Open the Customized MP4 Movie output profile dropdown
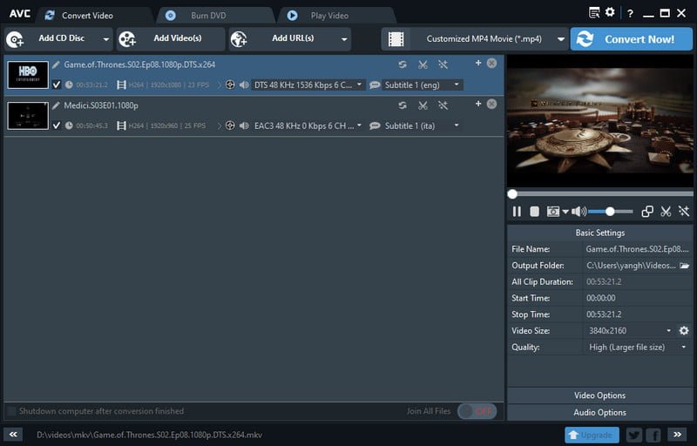Viewport: 697px width, 446px height. (x=474, y=39)
